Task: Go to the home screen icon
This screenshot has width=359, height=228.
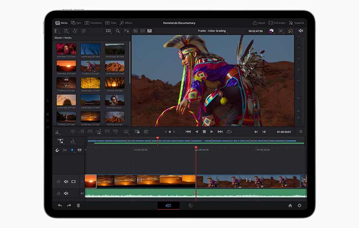Action: (x=290, y=206)
